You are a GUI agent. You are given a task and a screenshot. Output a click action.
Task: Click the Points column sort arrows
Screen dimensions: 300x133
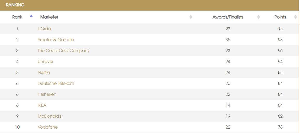pyautogui.click(x=295, y=17)
